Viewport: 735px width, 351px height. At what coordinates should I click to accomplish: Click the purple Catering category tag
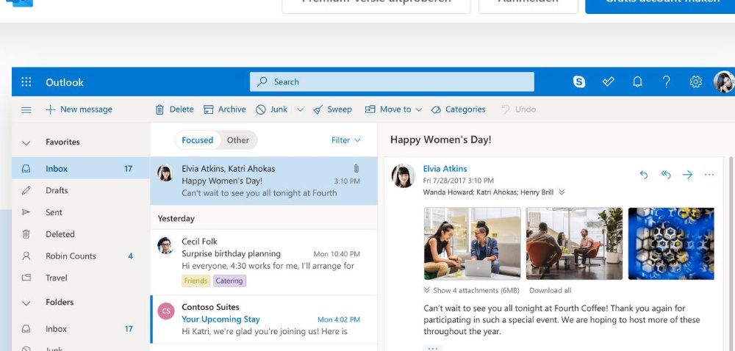point(229,281)
